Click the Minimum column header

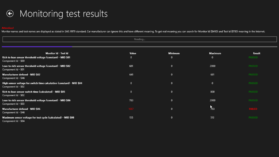(x=174, y=53)
